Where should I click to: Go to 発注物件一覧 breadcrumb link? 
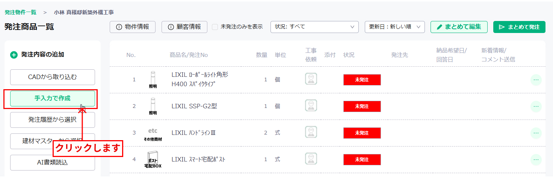click(x=21, y=12)
